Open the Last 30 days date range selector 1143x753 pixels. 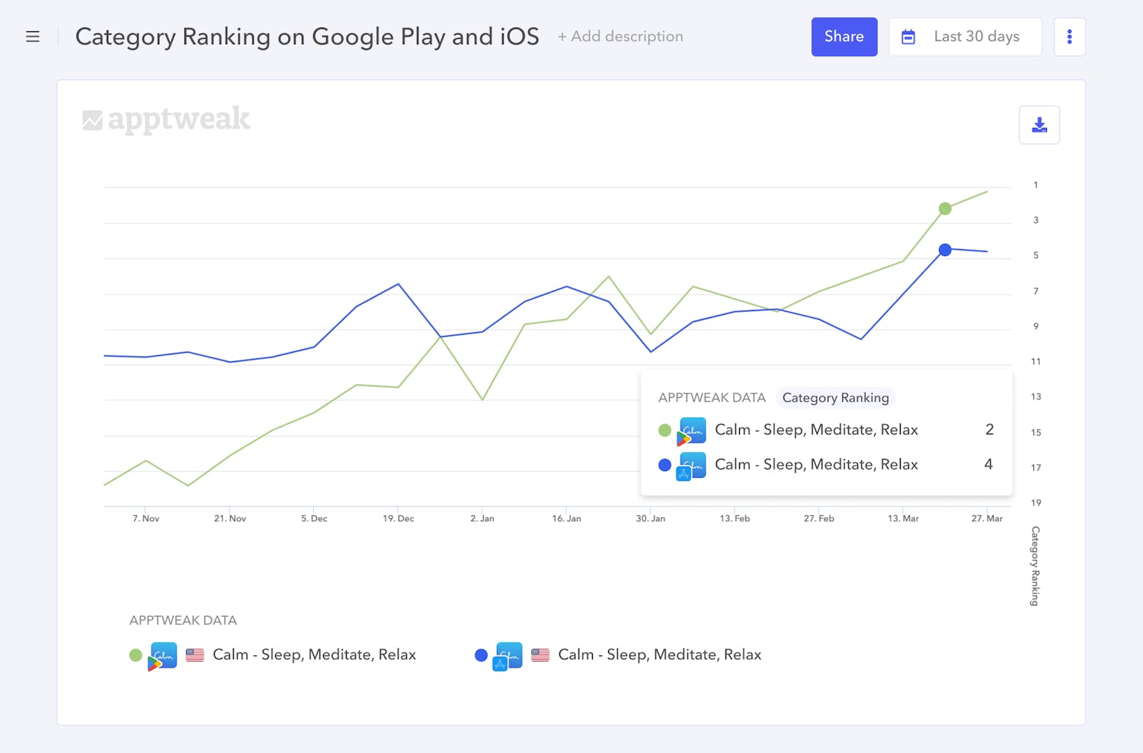click(976, 36)
